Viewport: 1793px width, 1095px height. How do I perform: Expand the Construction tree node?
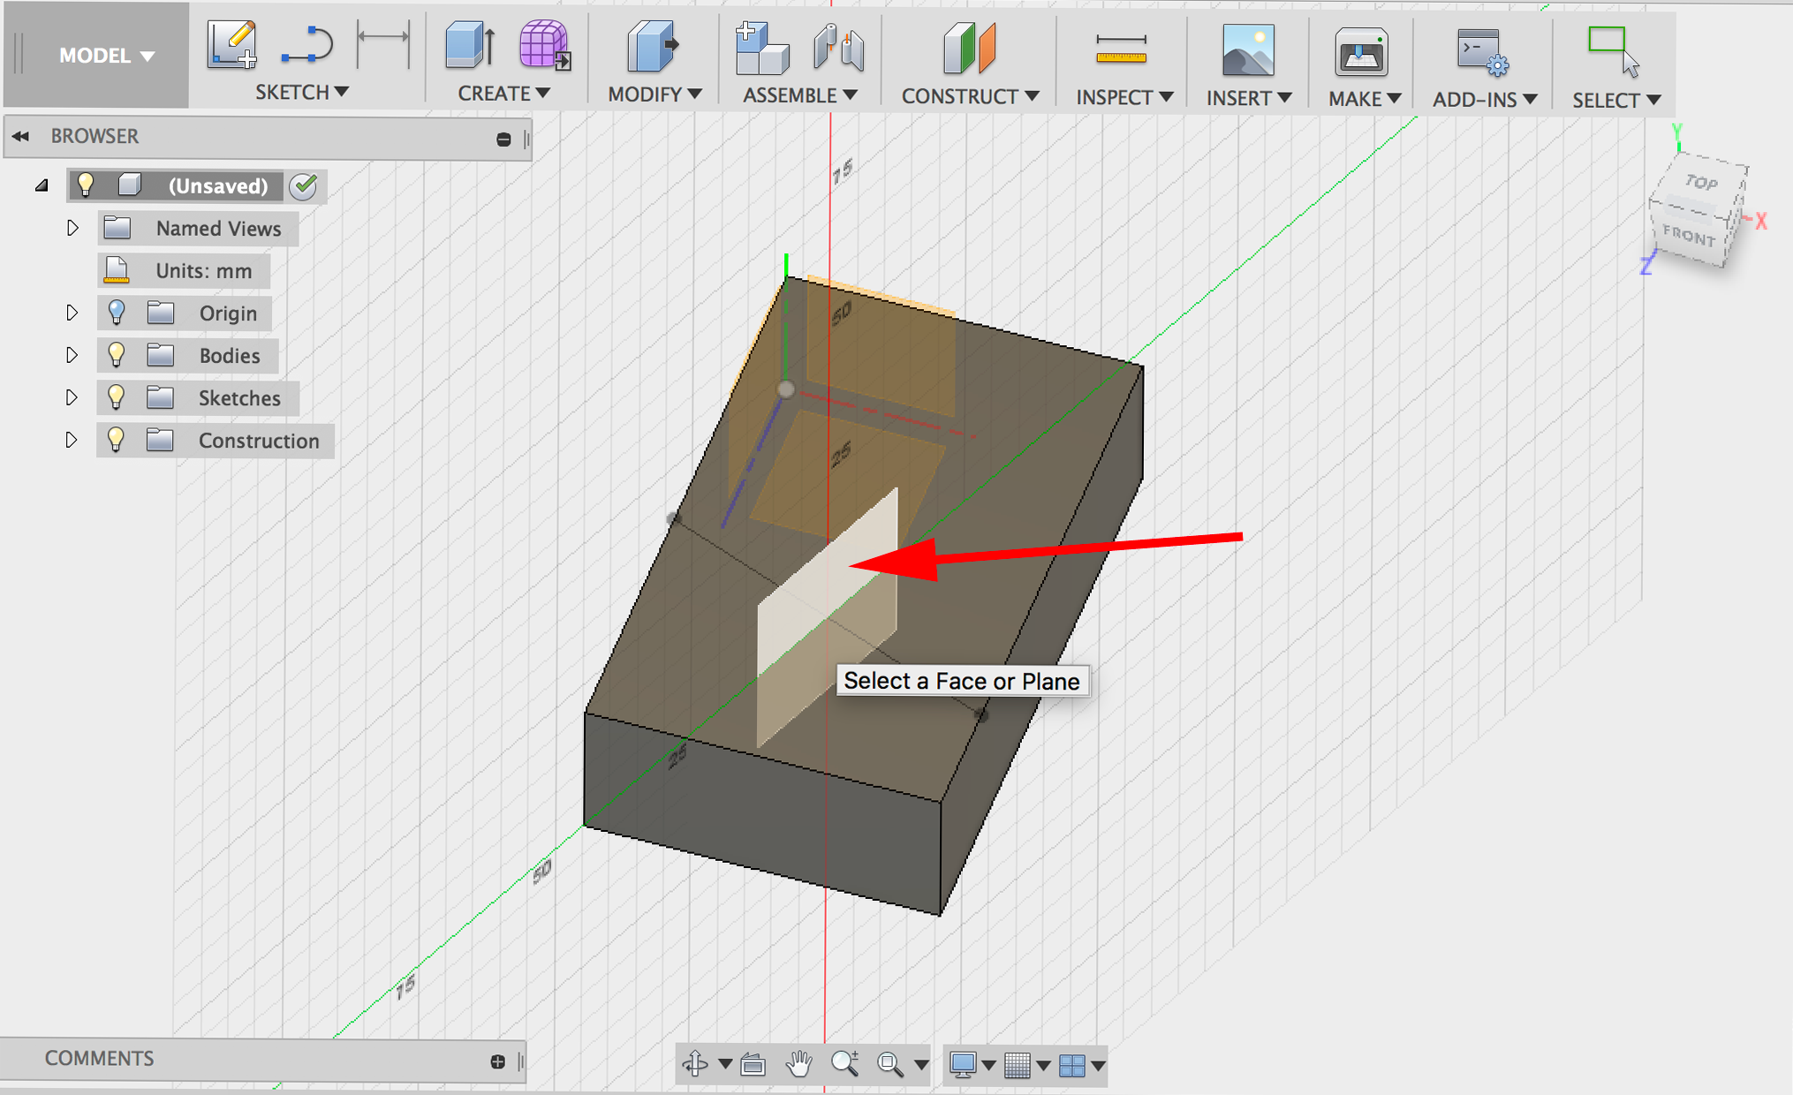[72, 440]
